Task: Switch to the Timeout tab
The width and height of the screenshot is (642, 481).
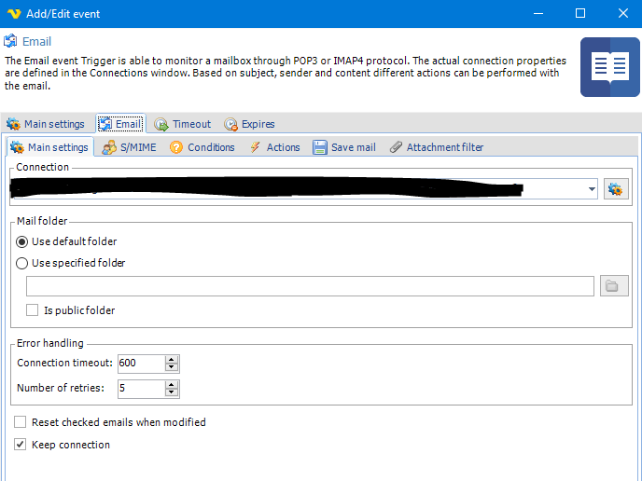Action: pyautogui.click(x=183, y=124)
